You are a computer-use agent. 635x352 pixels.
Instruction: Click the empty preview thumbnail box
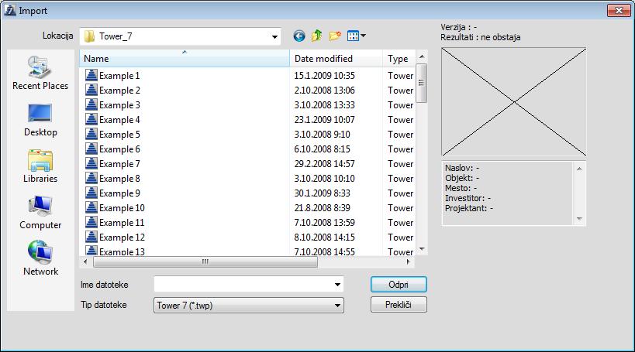tap(514, 102)
